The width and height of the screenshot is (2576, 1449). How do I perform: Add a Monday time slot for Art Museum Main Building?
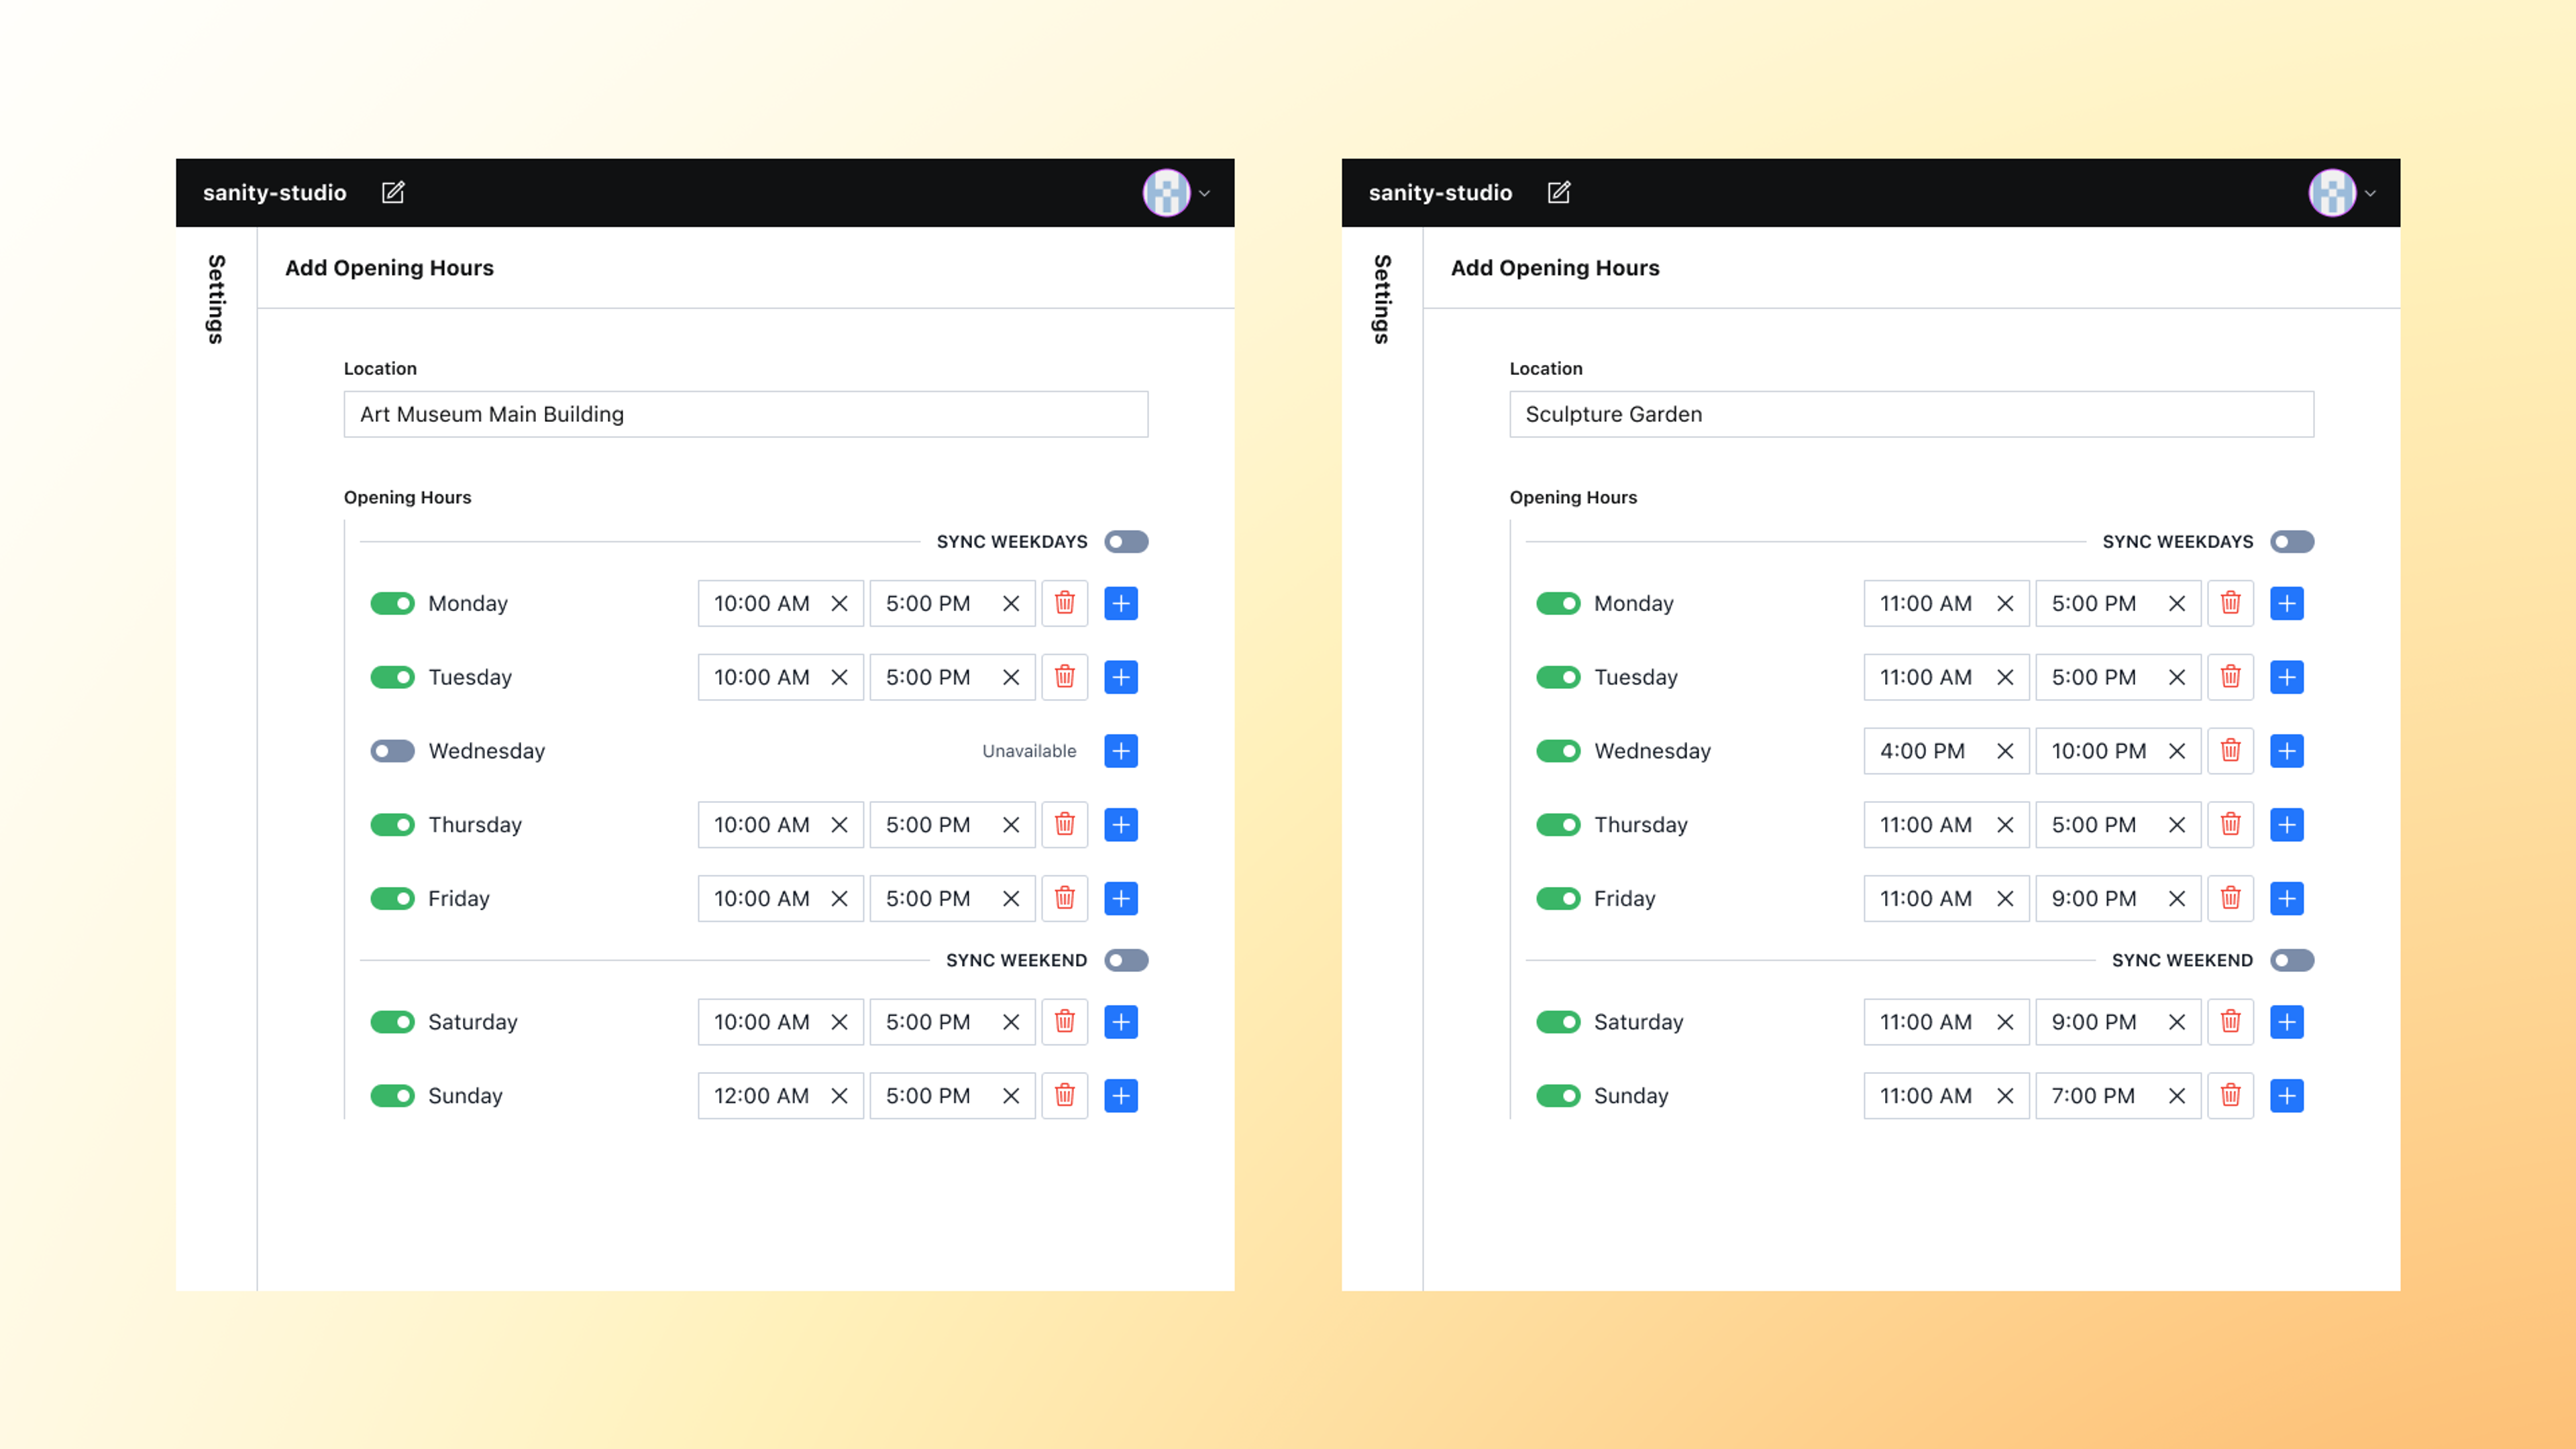click(1121, 603)
